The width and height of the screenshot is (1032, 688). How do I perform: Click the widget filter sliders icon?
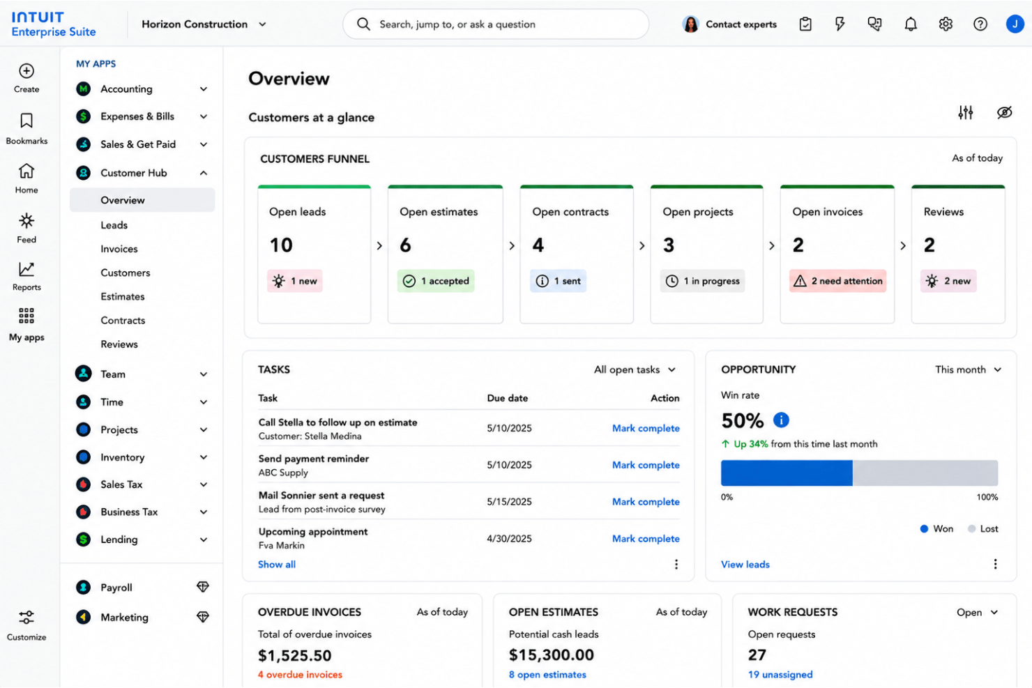click(966, 112)
